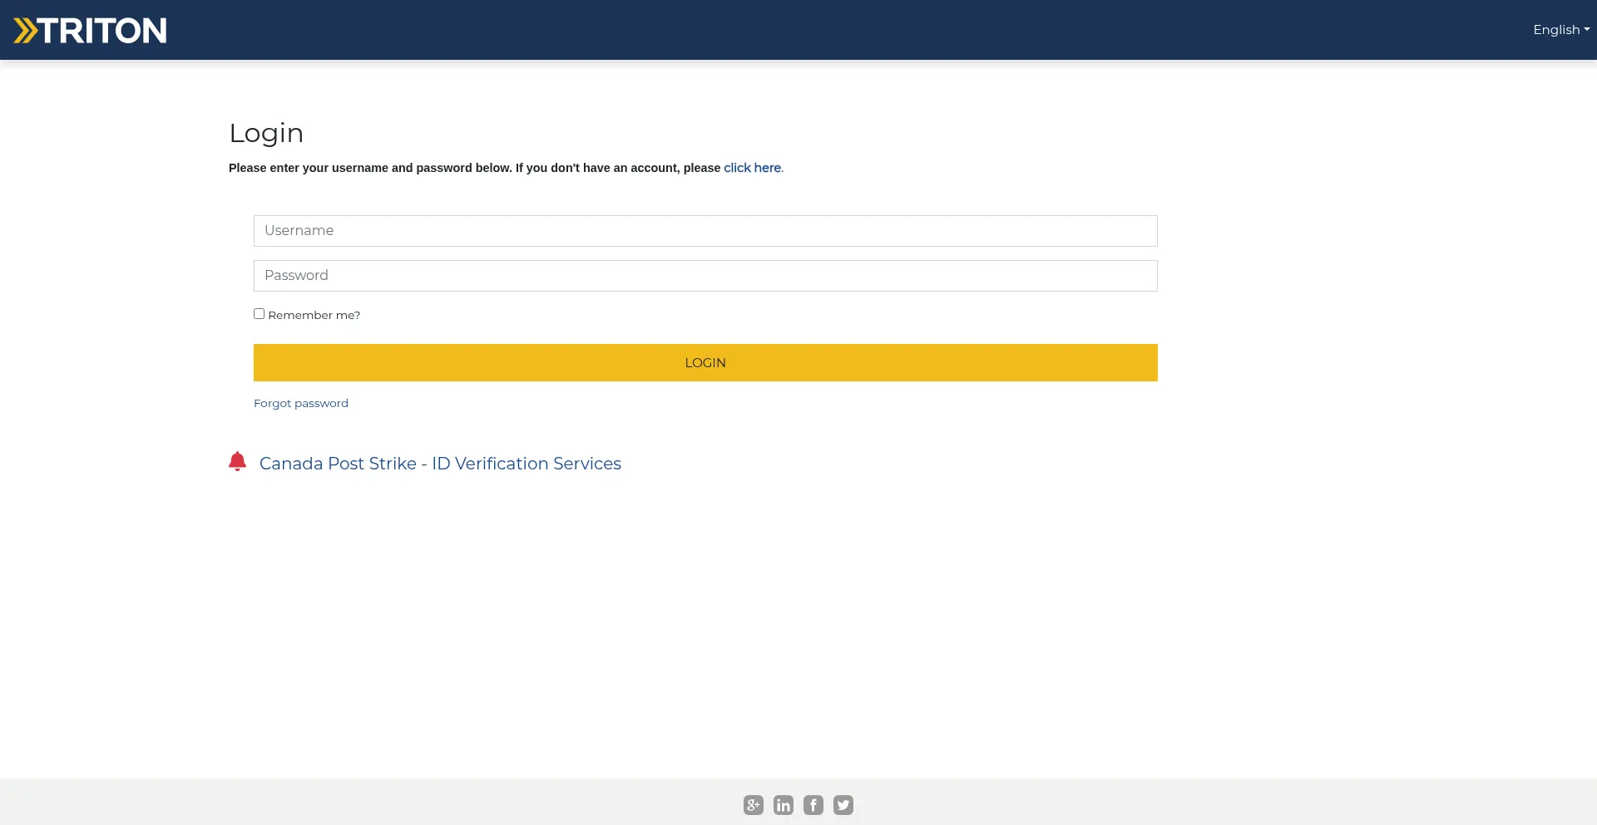Enable the Remember me checkbox
This screenshot has width=1597, height=825.
259,314
